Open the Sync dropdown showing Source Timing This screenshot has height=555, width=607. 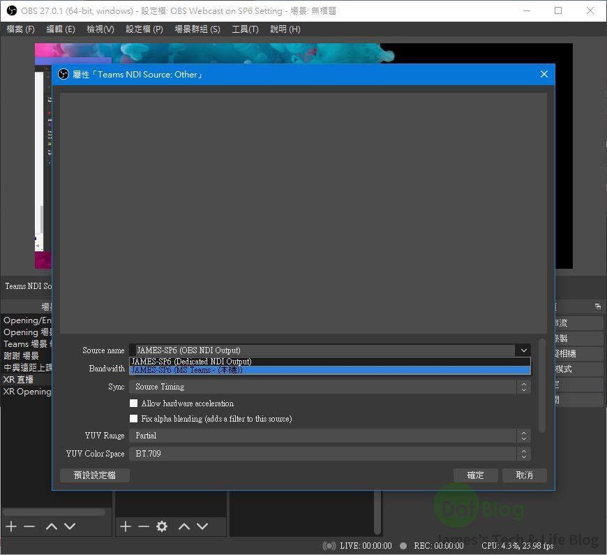click(330, 387)
